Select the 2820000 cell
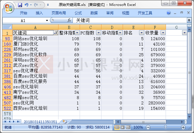The image size is (194, 133). pos(155,103)
